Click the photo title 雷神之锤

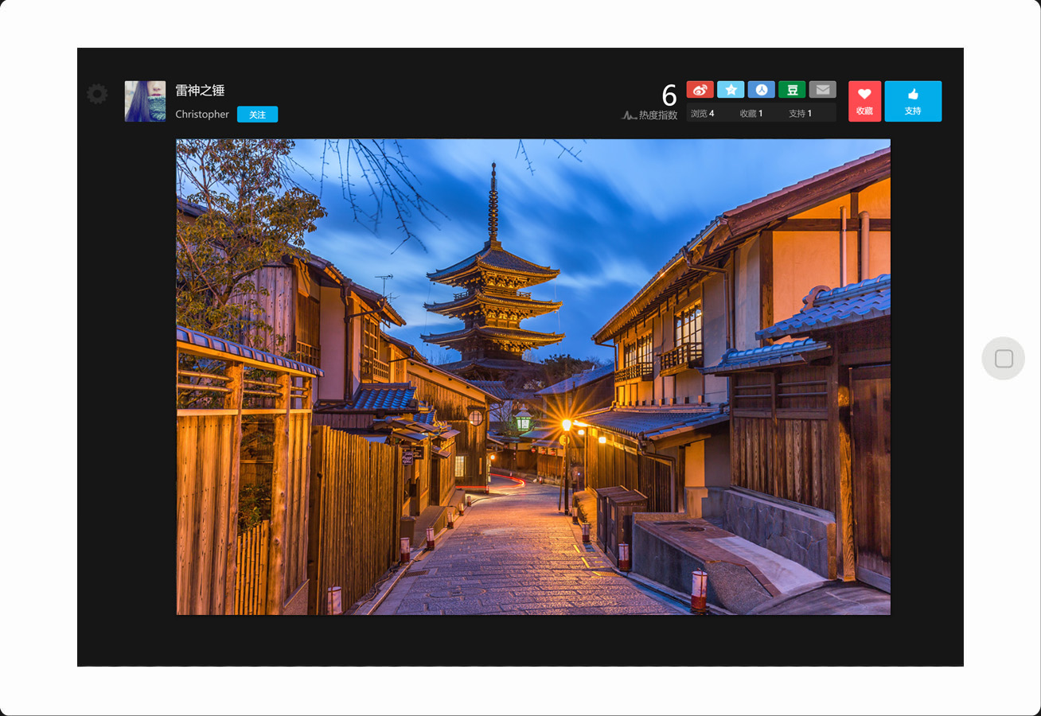point(200,91)
